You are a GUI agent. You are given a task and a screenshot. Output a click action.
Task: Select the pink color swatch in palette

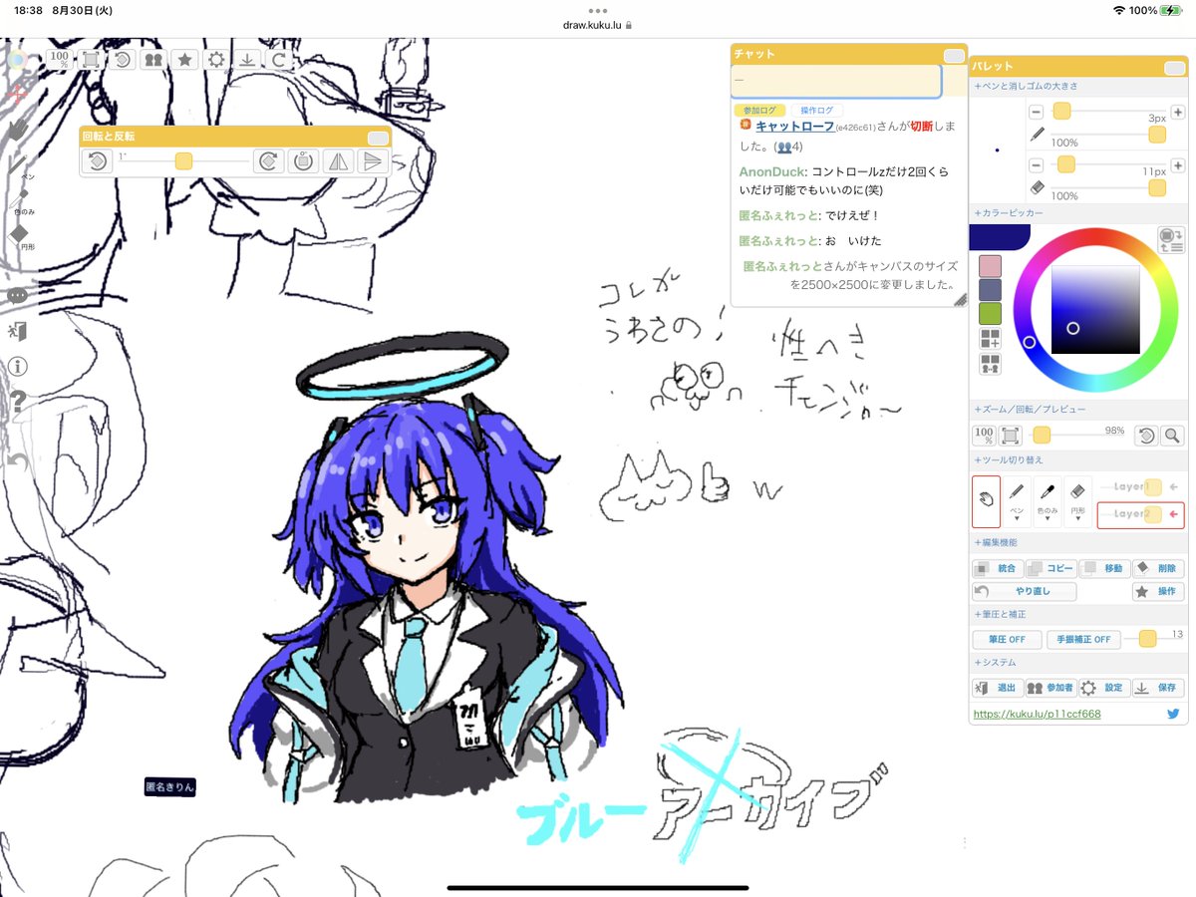[991, 266]
